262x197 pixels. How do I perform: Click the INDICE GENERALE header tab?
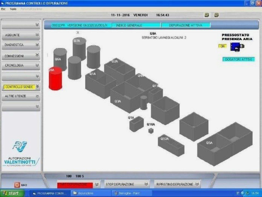pos(136,25)
